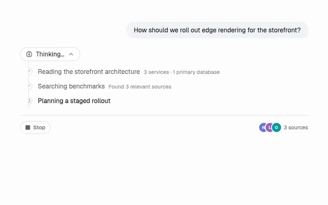Select the "Planning a staged rollout" step

click(x=74, y=101)
